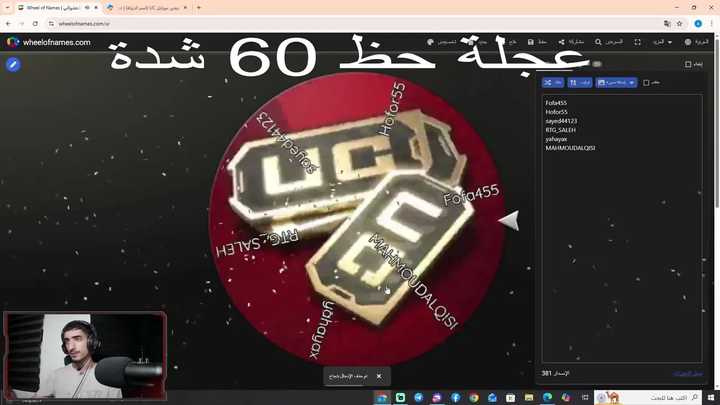The image size is (720, 405).
Task: Click the entry sayed44123 in the list
Action: point(561,121)
